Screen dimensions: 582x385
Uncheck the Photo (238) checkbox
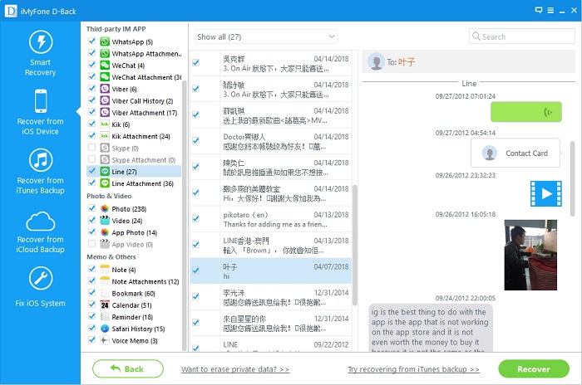coord(92,208)
